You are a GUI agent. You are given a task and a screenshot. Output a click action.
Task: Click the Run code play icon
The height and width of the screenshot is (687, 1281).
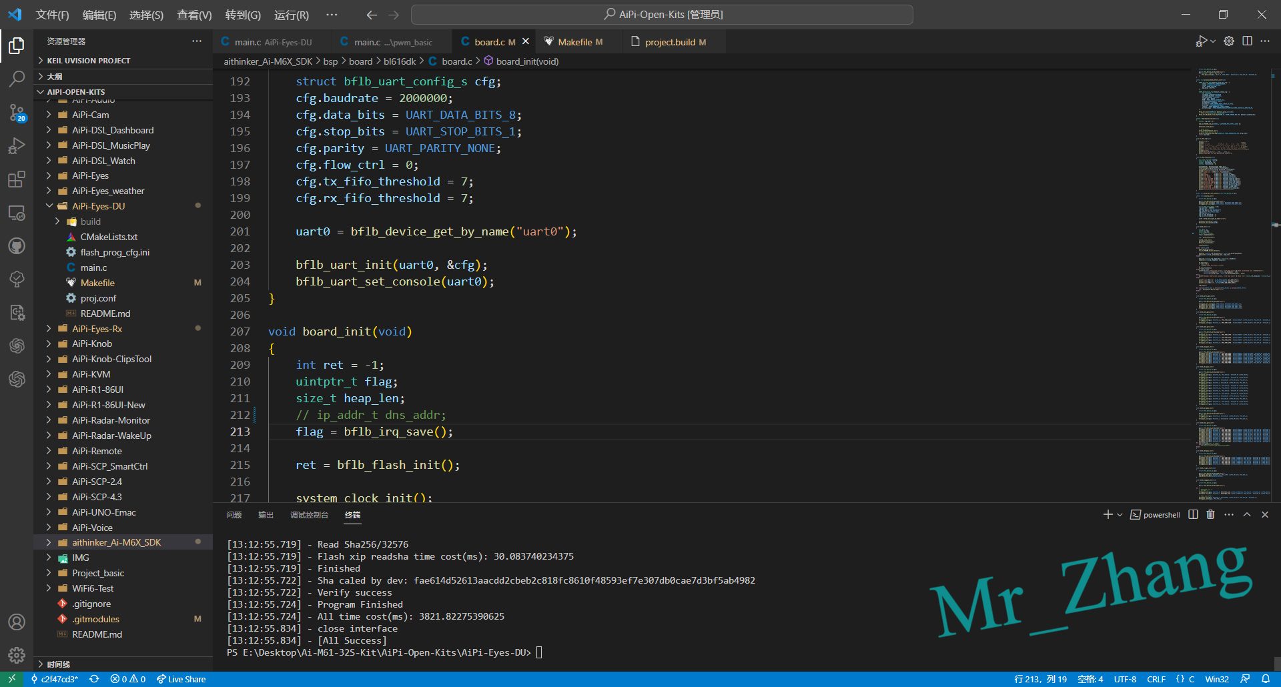click(1201, 41)
